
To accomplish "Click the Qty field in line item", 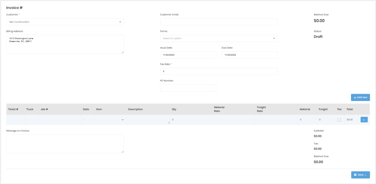I will (190, 120).
